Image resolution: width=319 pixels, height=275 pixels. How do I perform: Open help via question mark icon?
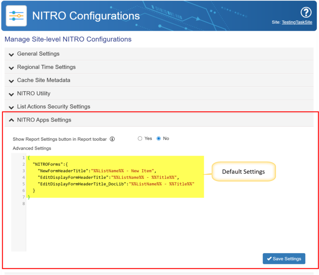coord(306,13)
